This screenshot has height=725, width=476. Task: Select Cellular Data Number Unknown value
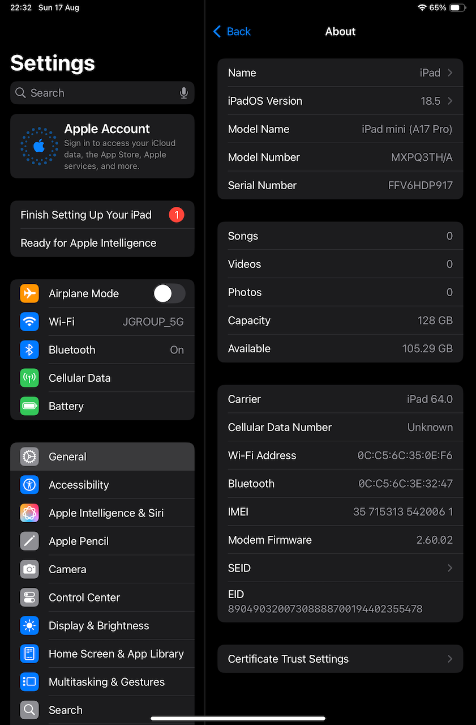tap(430, 427)
